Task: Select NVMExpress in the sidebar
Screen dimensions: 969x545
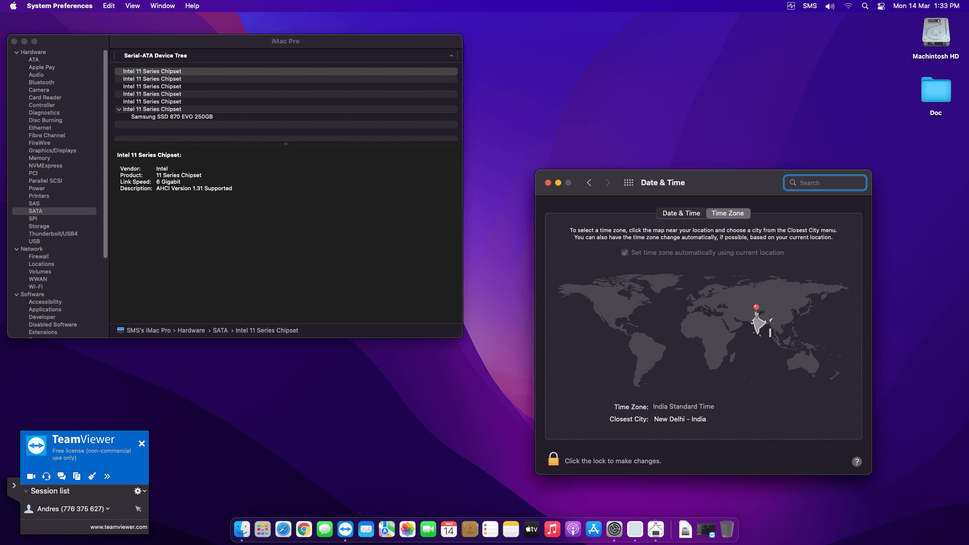Action: 45,166
